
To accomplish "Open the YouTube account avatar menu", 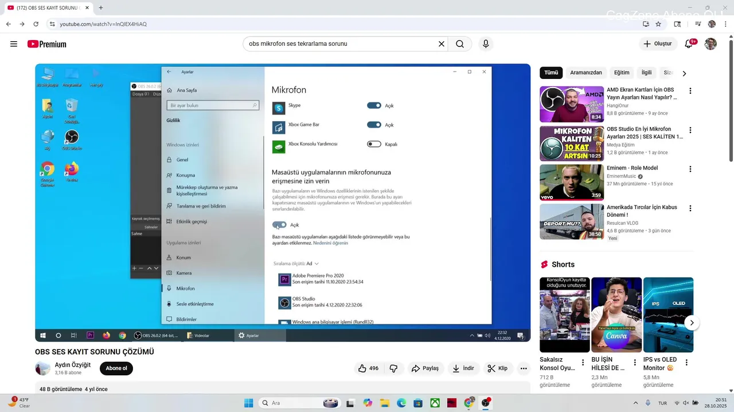I will tap(710, 44).
